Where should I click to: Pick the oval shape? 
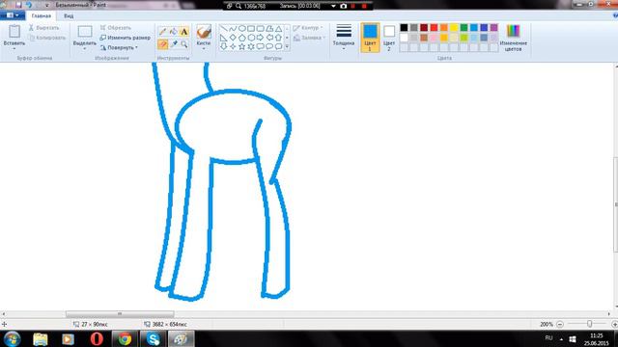(242, 29)
